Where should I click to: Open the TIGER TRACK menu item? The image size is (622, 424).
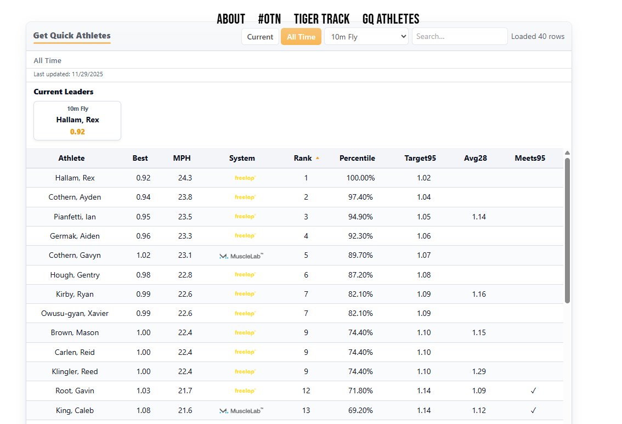[322, 18]
